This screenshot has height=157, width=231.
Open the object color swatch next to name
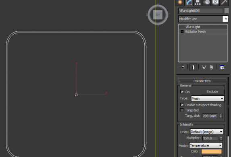tap(227, 11)
